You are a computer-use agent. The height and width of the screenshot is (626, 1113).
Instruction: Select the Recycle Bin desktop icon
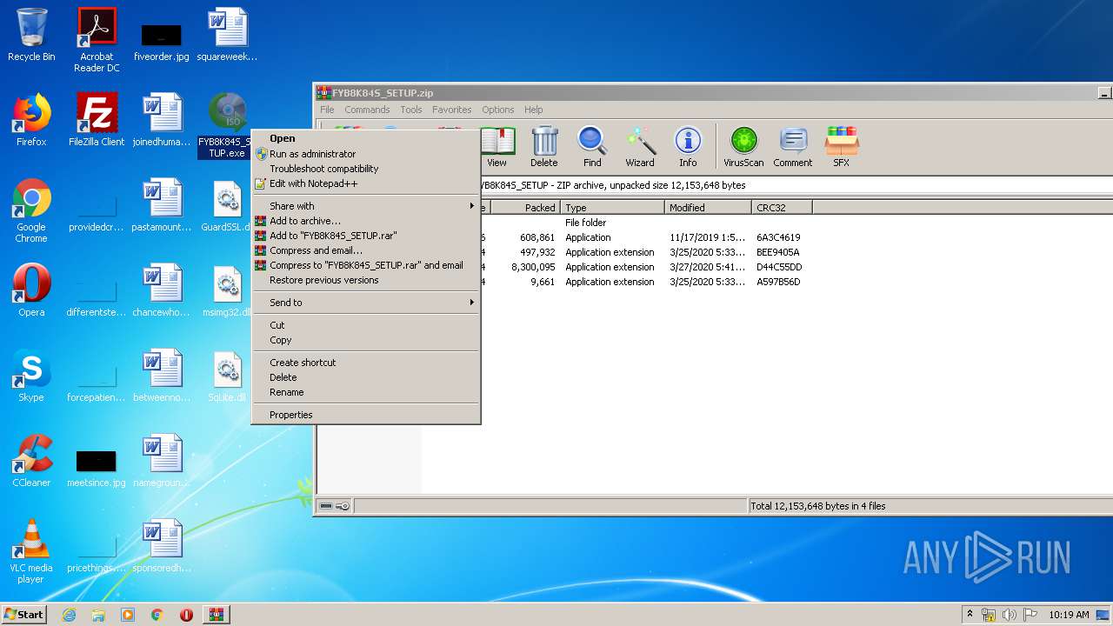31,35
